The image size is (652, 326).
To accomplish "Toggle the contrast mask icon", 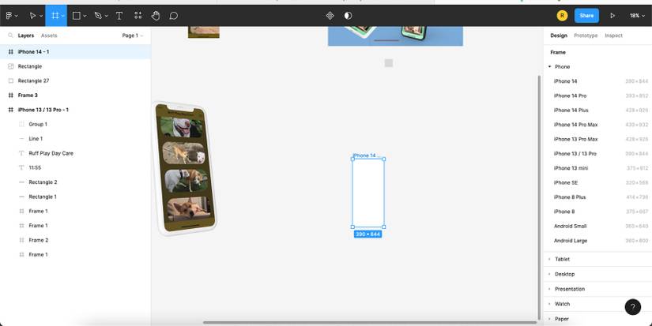I will pyautogui.click(x=348, y=16).
